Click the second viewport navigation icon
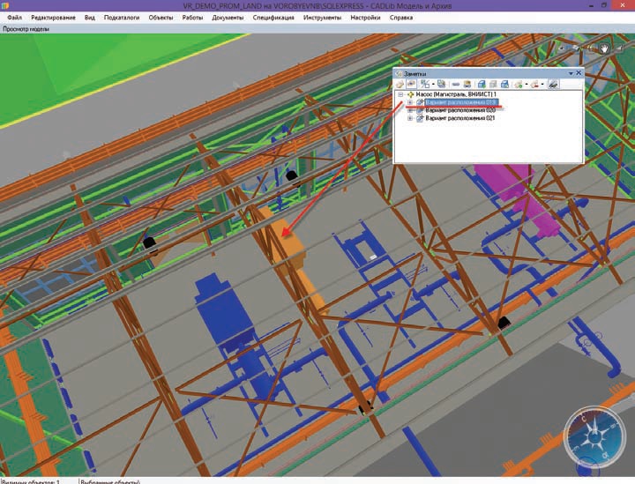Image resolution: width=635 pixels, height=484 pixels. [575, 48]
